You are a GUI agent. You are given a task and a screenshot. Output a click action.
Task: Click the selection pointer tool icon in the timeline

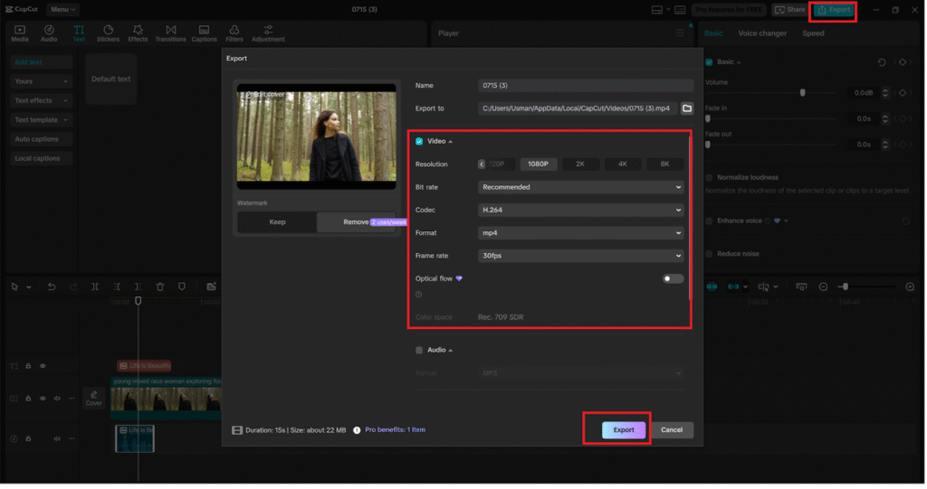click(x=14, y=287)
